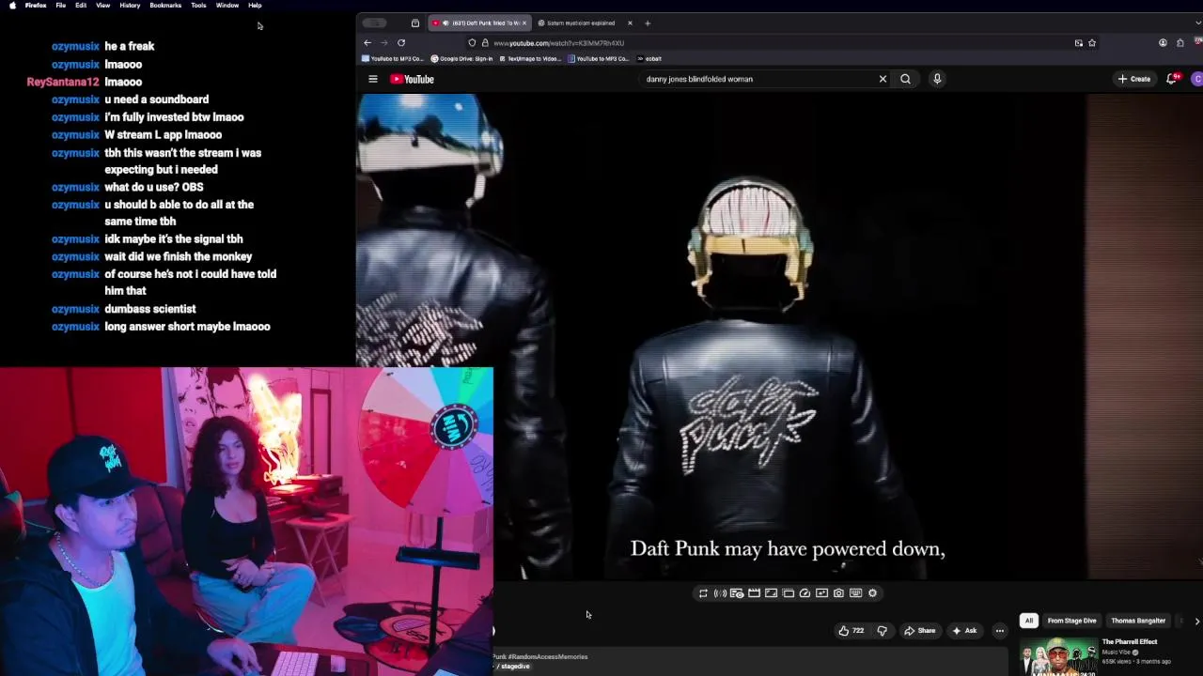
Task: Click the Ask button below the video
Action: point(964,631)
